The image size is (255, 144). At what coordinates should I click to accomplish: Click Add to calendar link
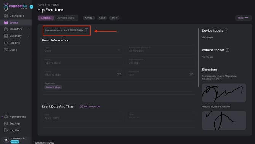(x=92, y=106)
